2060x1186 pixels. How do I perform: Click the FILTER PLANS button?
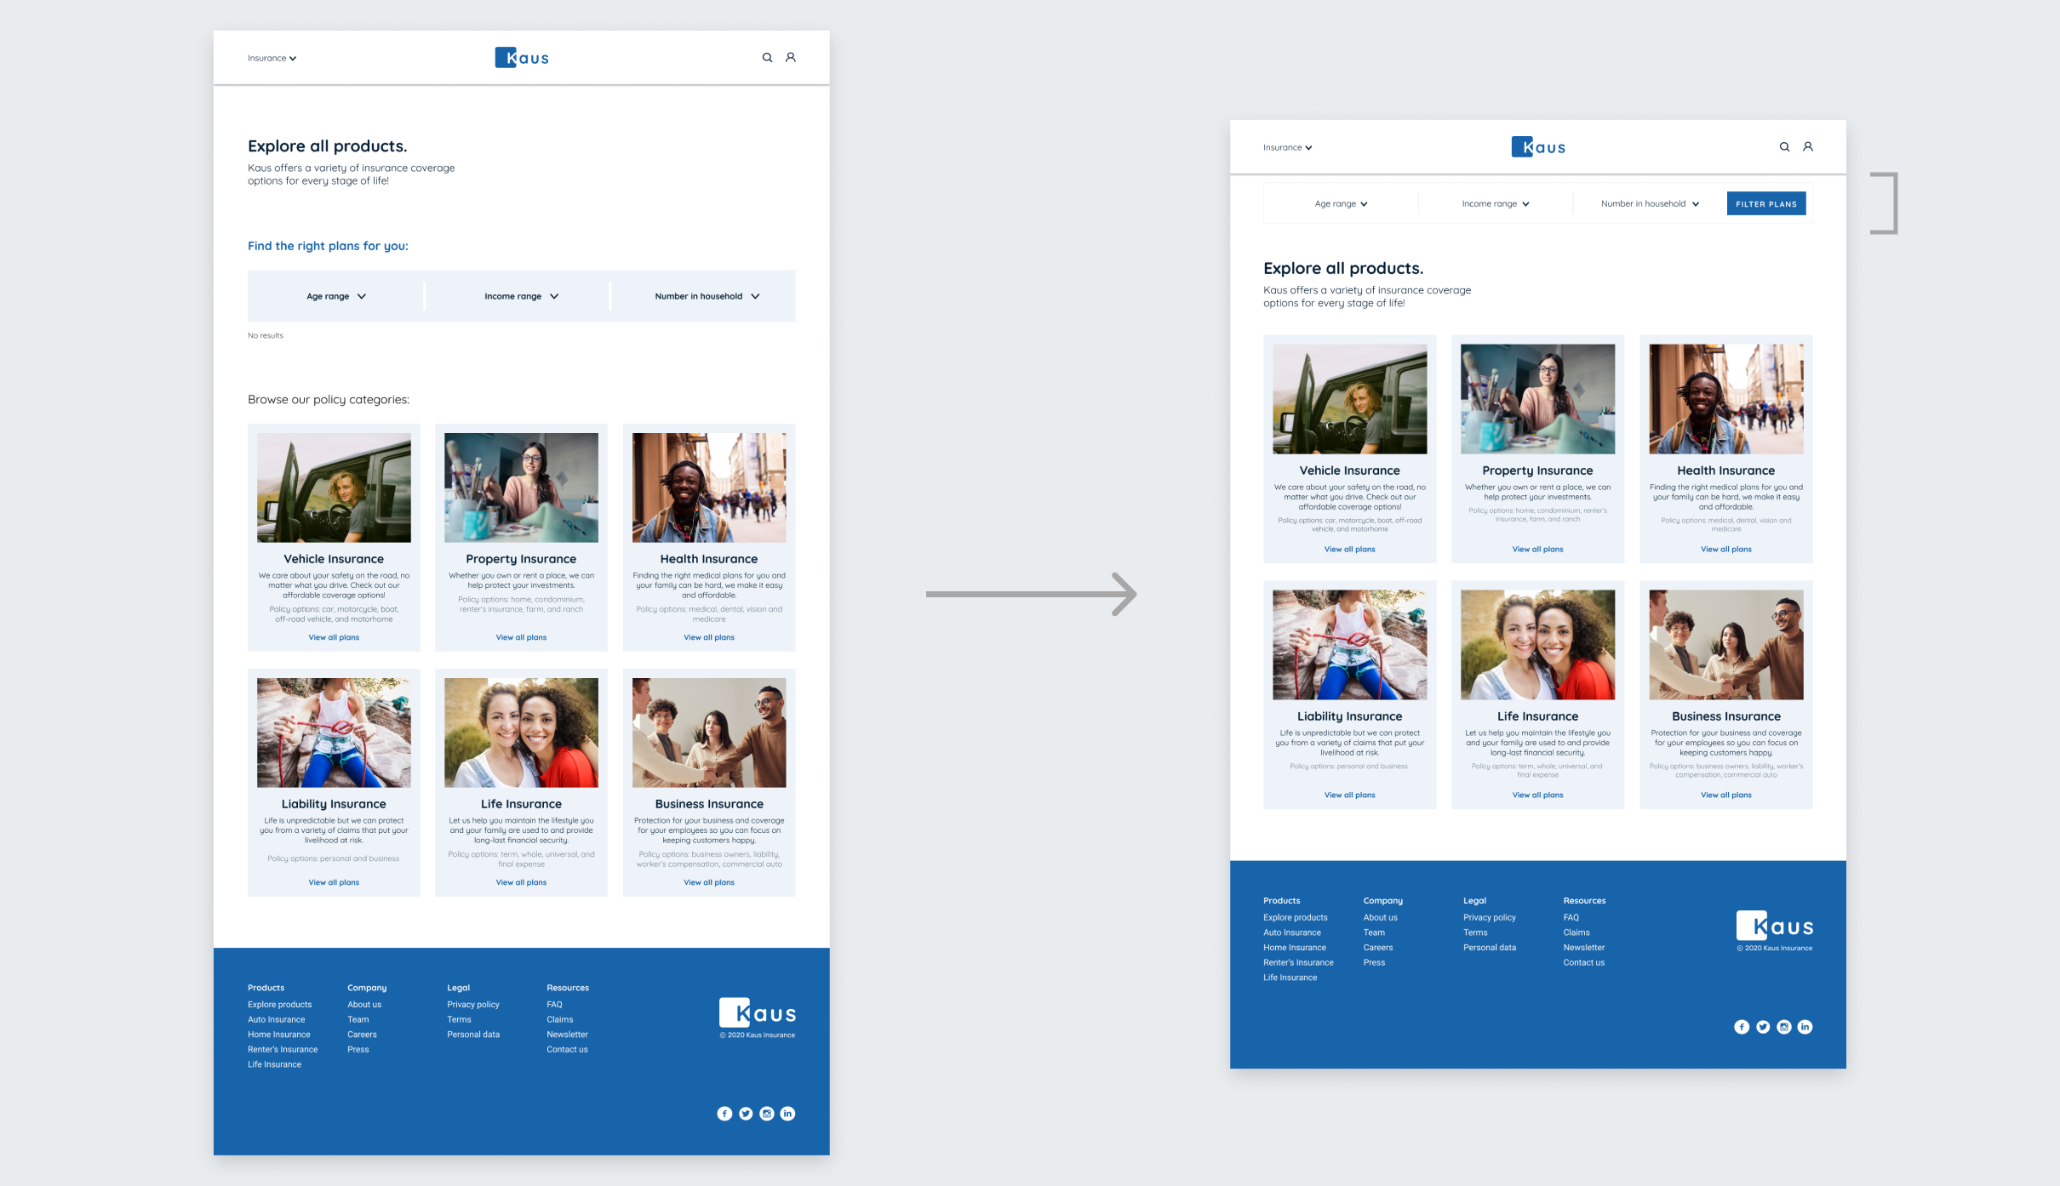pos(1766,203)
